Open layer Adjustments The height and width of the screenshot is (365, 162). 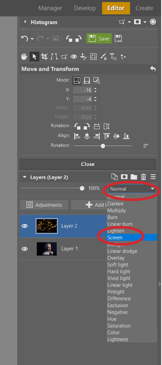(x=44, y=205)
